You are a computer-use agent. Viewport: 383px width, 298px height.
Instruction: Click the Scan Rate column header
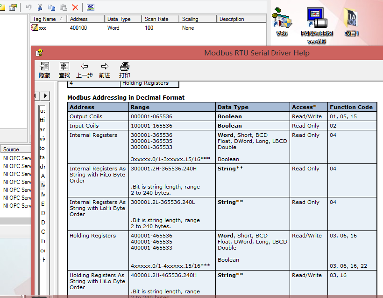(160, 19)
